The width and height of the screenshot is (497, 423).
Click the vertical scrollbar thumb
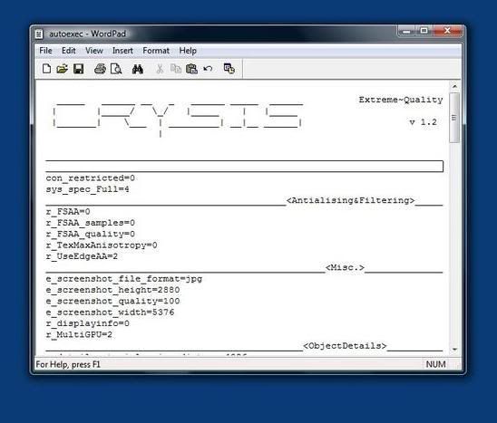[x=454, y=118]
